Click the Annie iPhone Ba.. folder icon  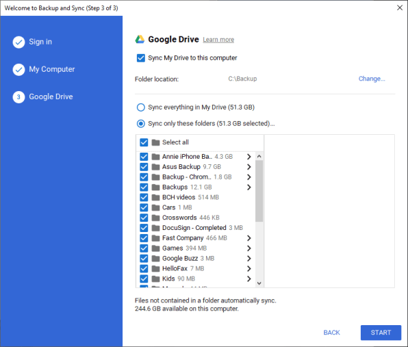click(155, 157)
